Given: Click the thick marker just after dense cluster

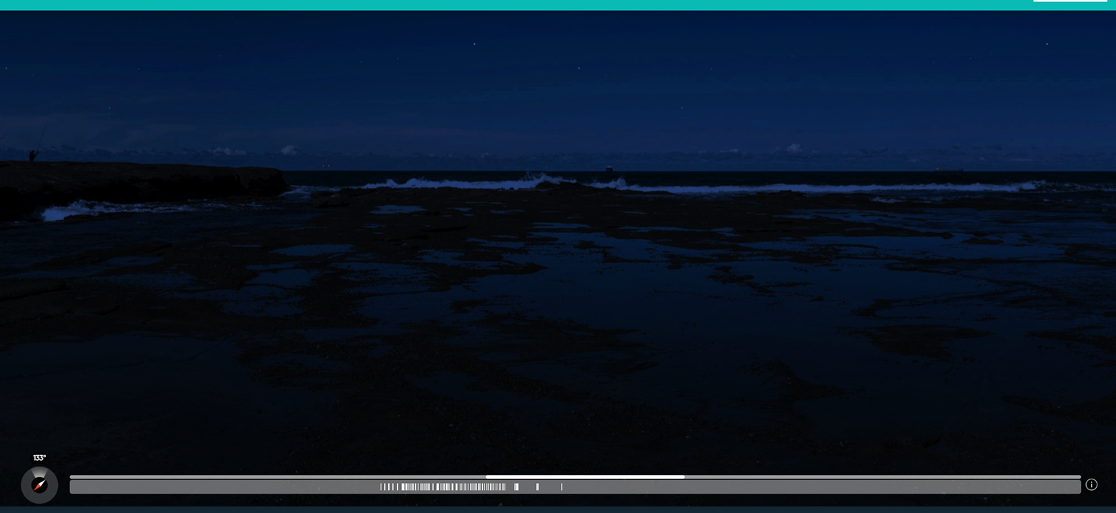Looking at the screenshot, I should click(x=516, y=487).
